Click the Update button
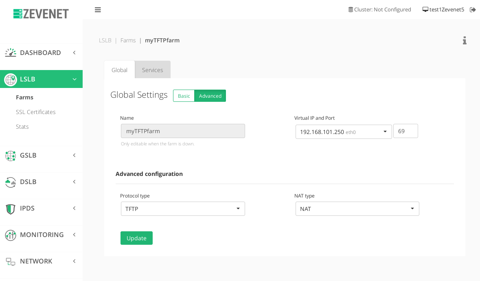This screenshot has height=281, width=480. click(x=136, y=238)
